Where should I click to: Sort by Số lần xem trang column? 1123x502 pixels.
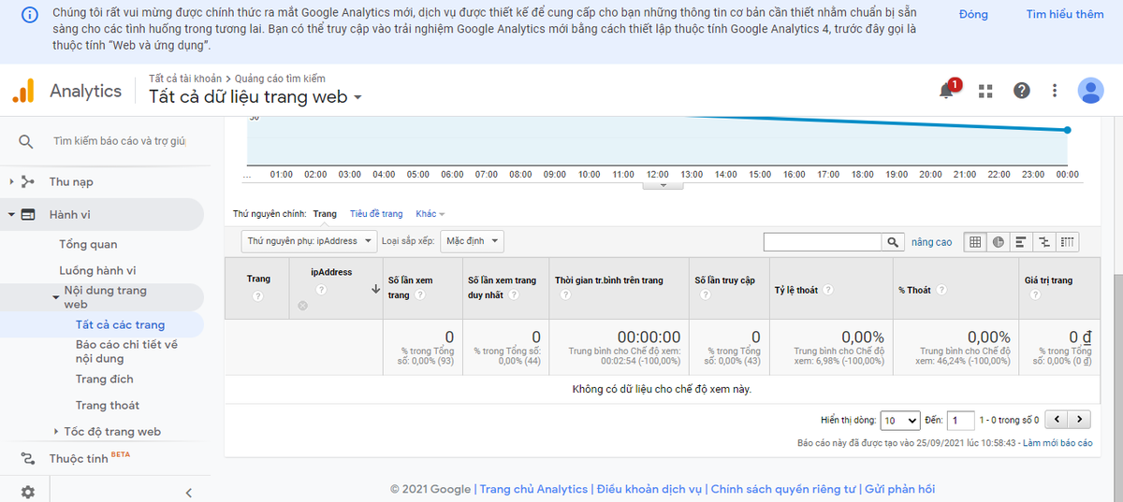click(409, 287)
